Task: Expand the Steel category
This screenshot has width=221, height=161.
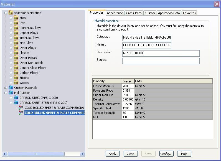Action: click(11, 18)
